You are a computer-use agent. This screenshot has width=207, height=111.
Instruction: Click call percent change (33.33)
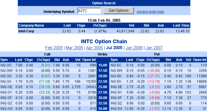click(x=45, y=92)
